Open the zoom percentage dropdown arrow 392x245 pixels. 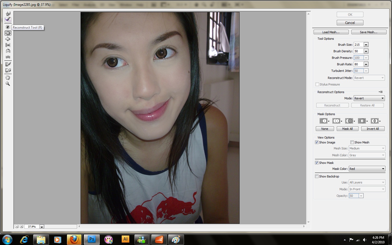click(x=42, y=226)
